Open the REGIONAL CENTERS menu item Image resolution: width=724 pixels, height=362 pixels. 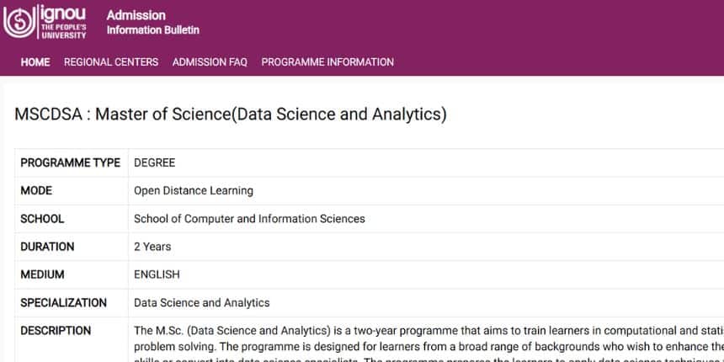[x=111, y=61]
